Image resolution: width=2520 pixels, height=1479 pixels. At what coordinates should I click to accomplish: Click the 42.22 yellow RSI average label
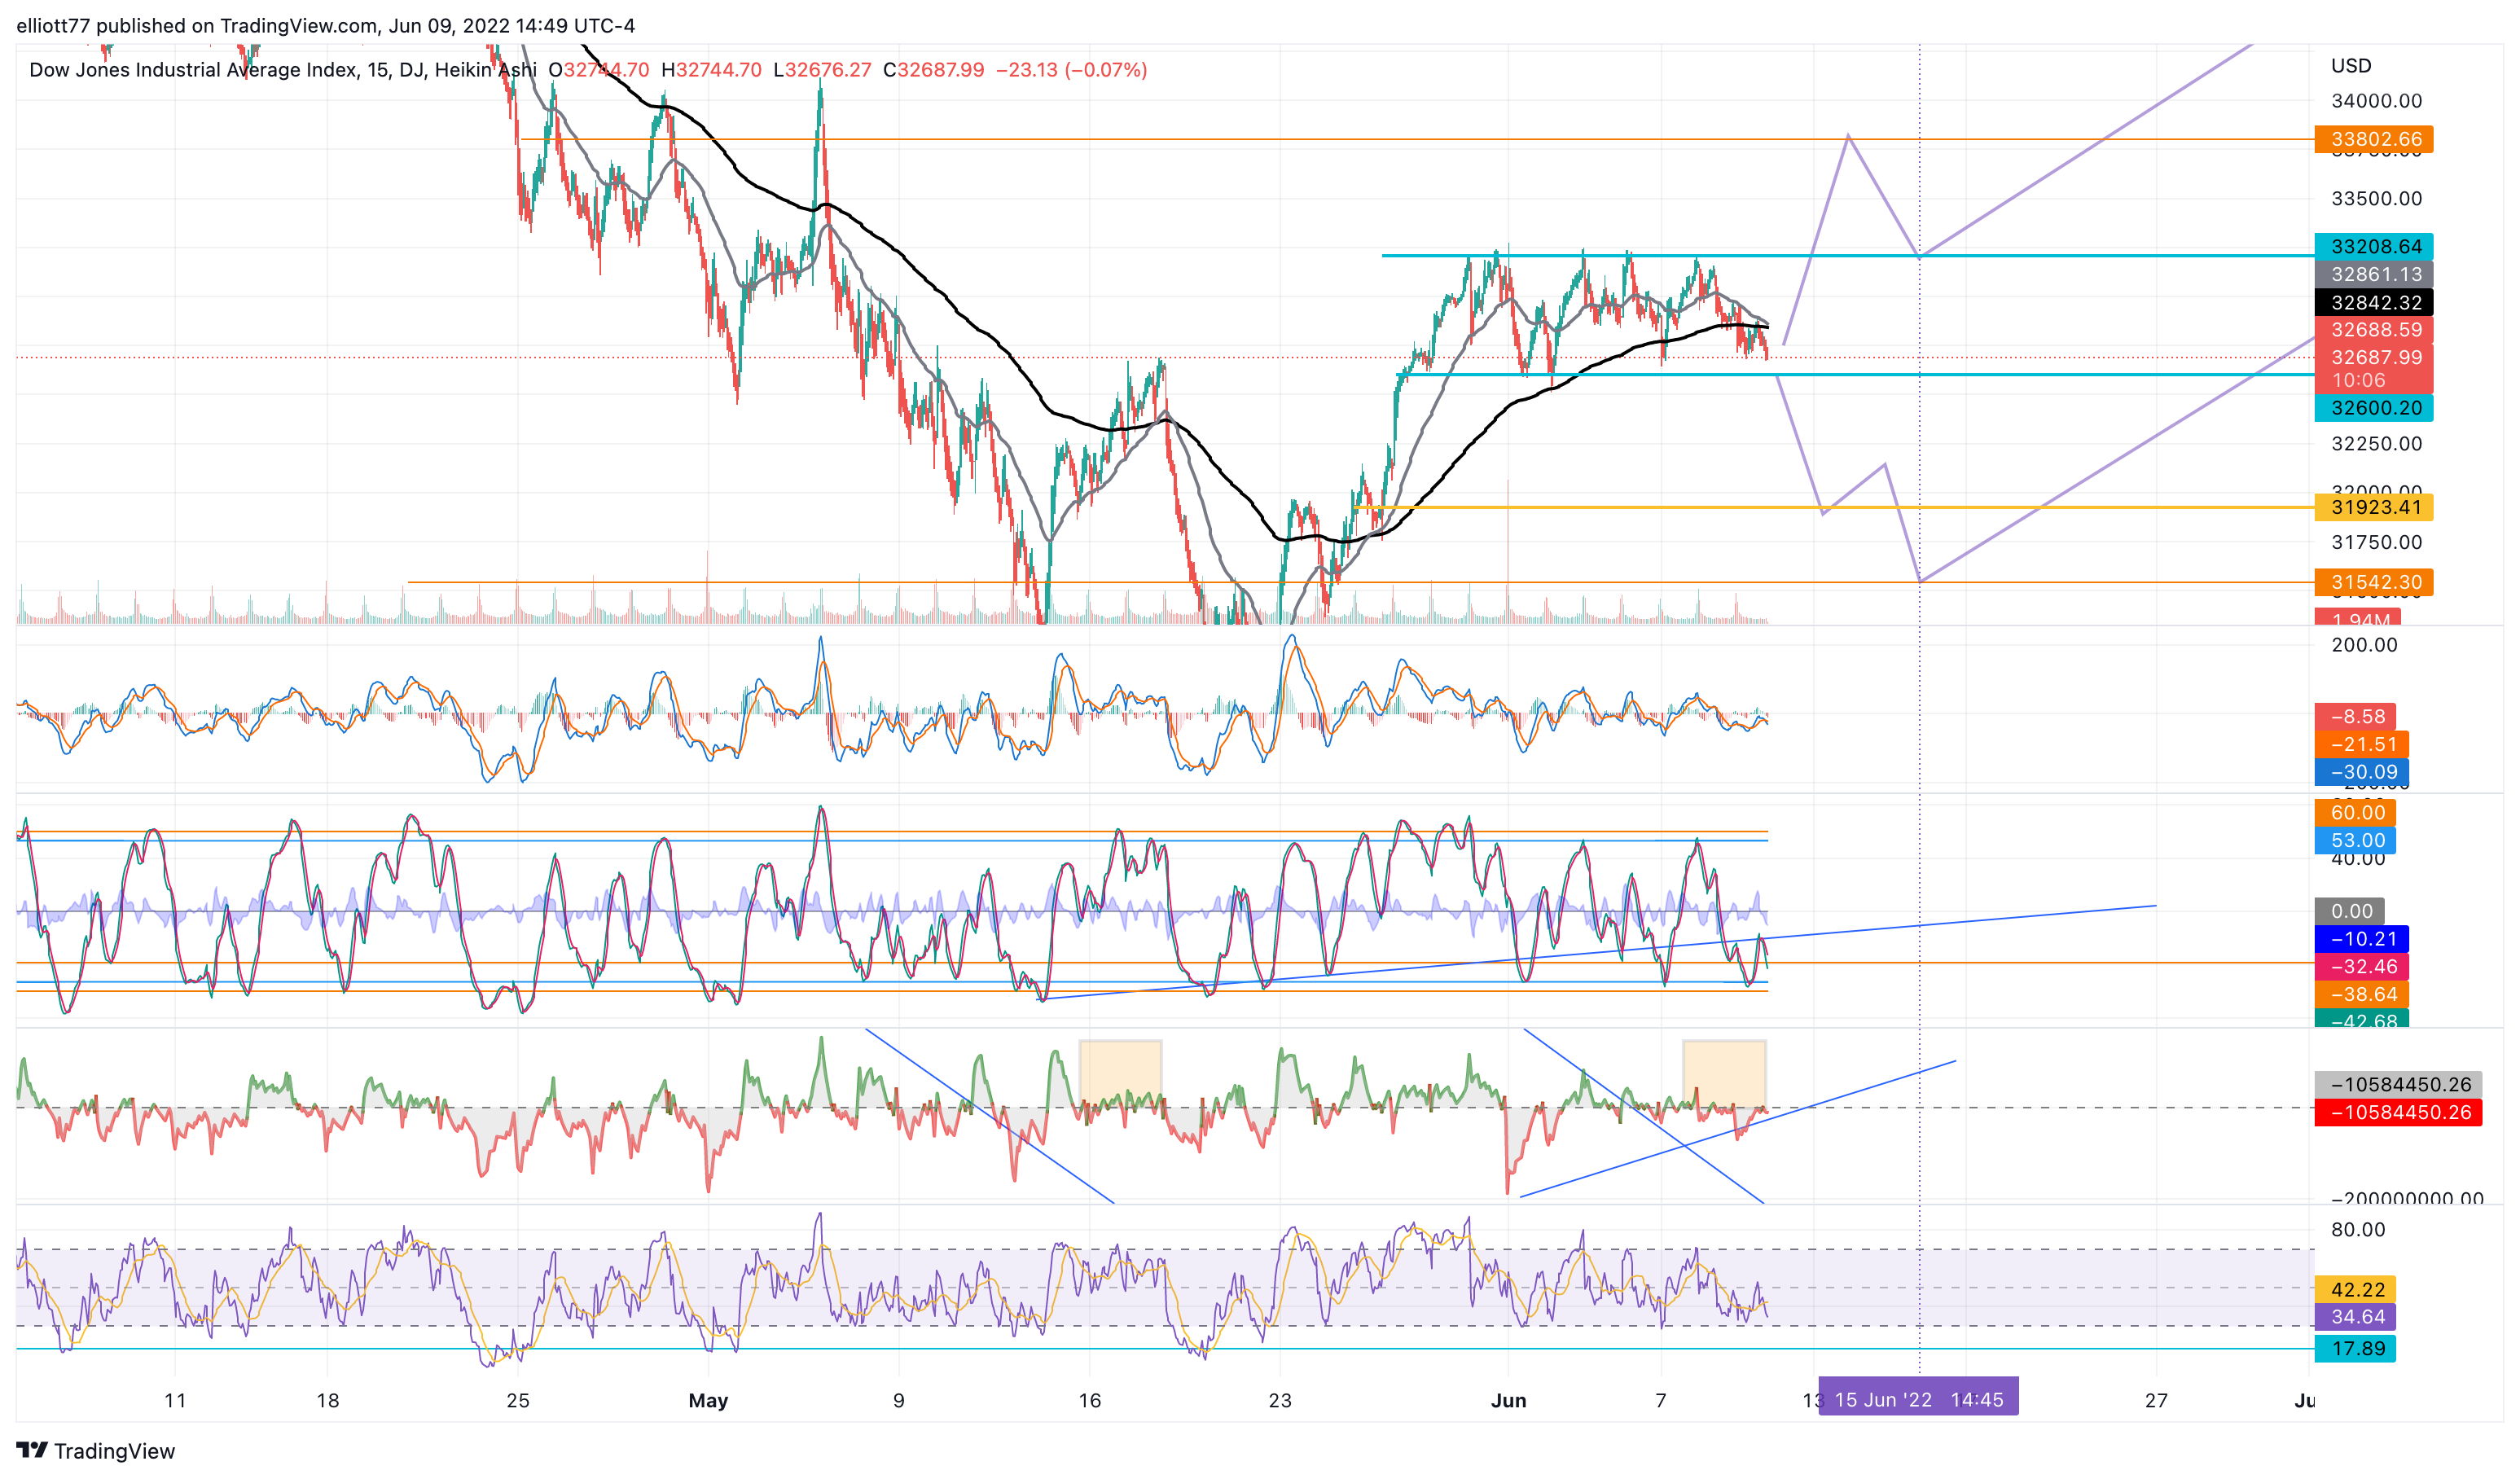[2355, 1290]
